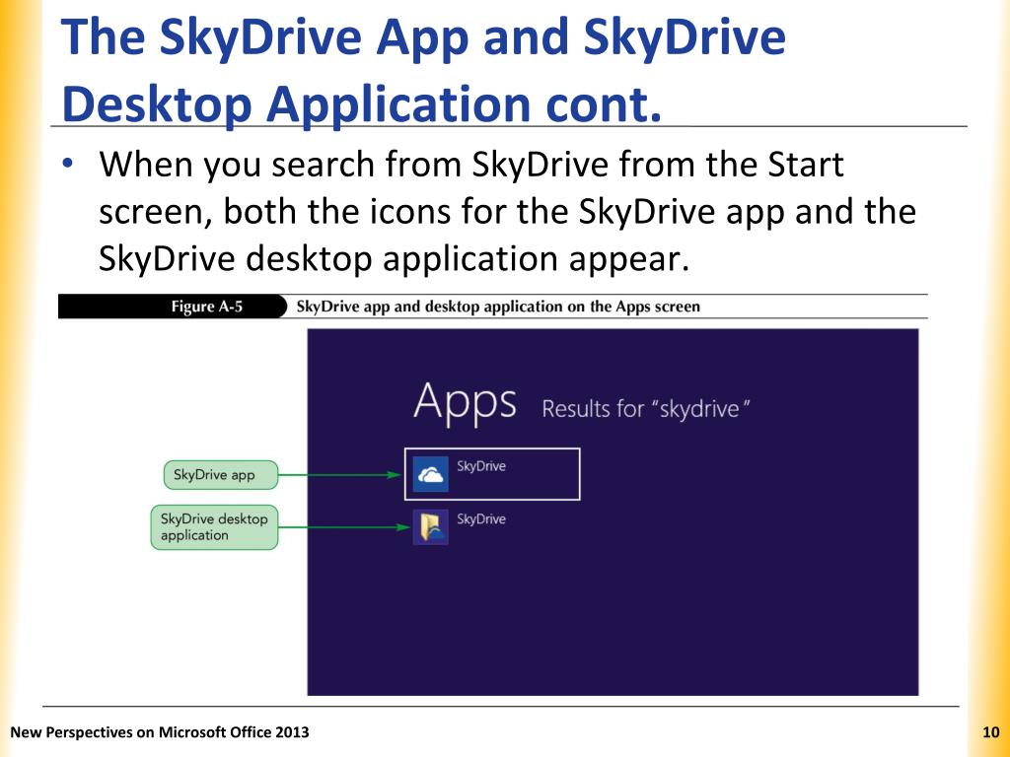Image resolution: width=1010 pixels, height=757 pixels.
Task: Click the Apps heading on the search screen
Action: click(465, 403)
